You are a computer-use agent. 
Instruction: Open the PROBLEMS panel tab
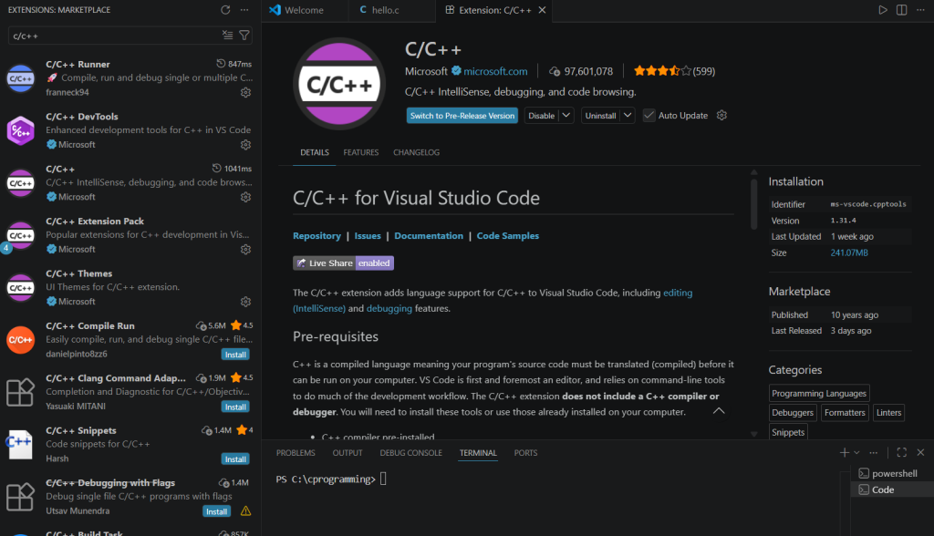(296, 453)
